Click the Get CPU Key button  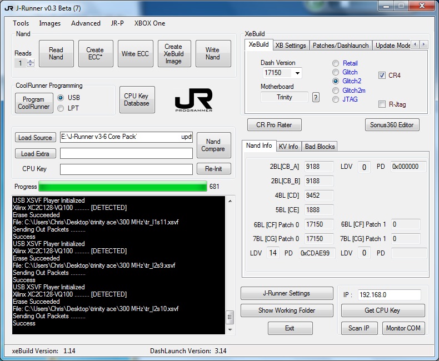tap(382, 310)
